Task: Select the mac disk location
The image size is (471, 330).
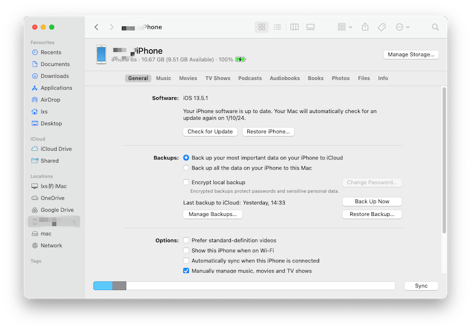Action: coord(46,234)
